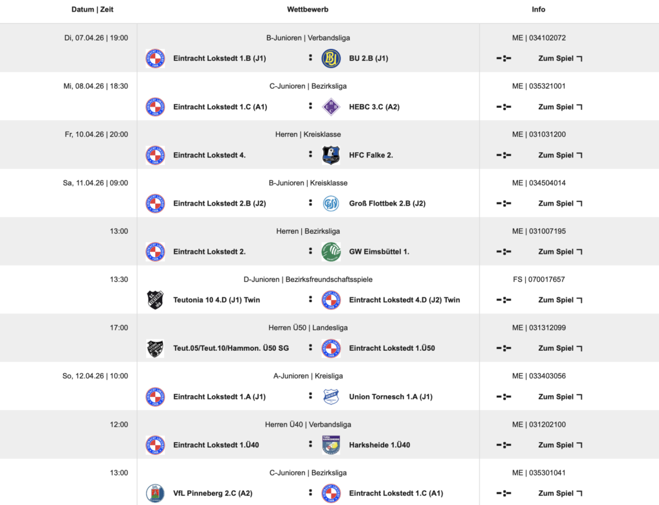Viewport: 659px width, 505px height.
Task: Open Zum Spiel for friendly FS 070017657
Action: tap(560, 300)
